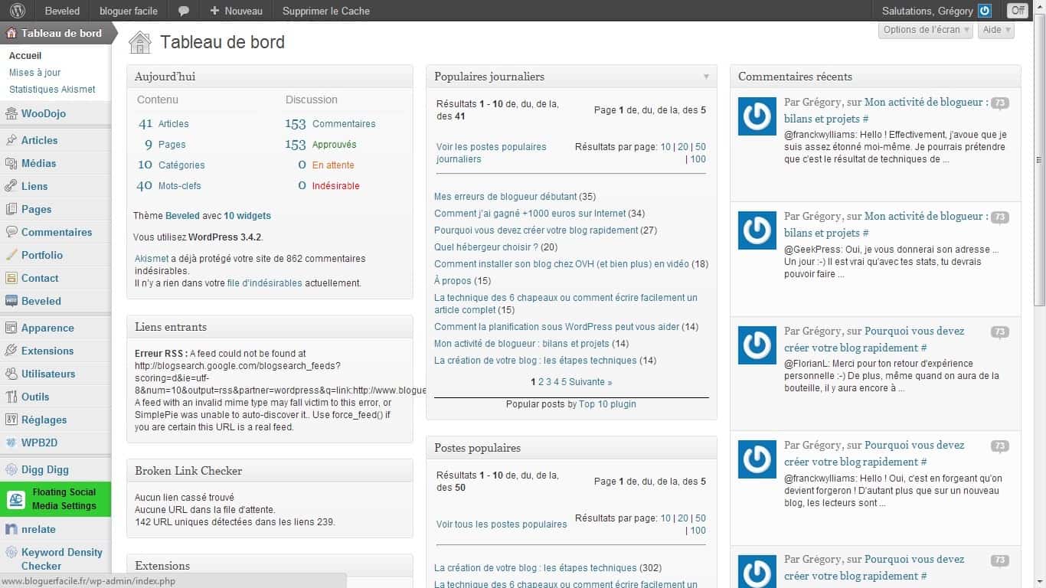
Task: Click '142 URL uniques détectées' text
Action: coord(235,522)
